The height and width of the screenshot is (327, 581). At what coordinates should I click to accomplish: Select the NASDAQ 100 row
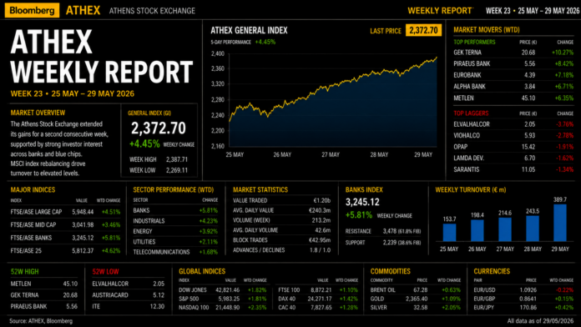pyautogui.click(x=222, y=308)
